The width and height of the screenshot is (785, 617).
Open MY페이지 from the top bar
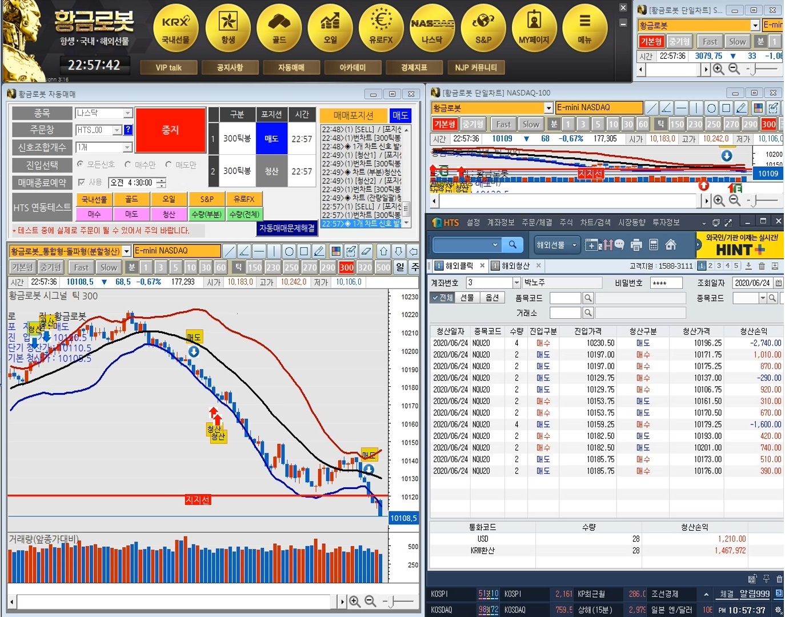click(x=534, y=27)
